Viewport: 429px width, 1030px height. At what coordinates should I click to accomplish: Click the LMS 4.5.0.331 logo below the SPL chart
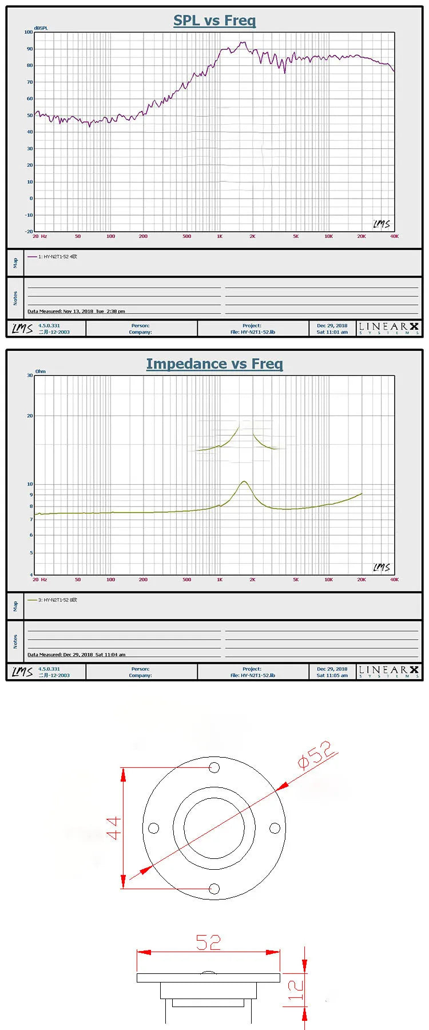point(23,328)
